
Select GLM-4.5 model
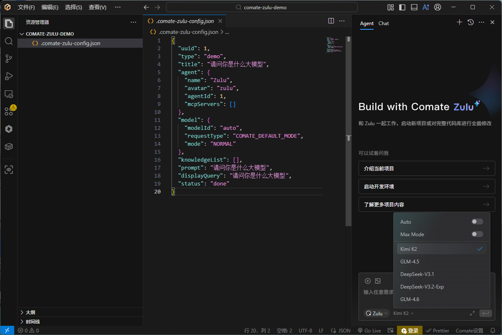(x=442, y=261)
